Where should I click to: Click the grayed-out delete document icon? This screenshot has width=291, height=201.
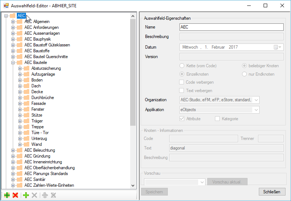point(53,195)
